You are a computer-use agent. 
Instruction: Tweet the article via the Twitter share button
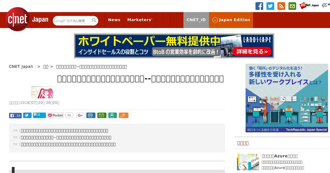27,115
